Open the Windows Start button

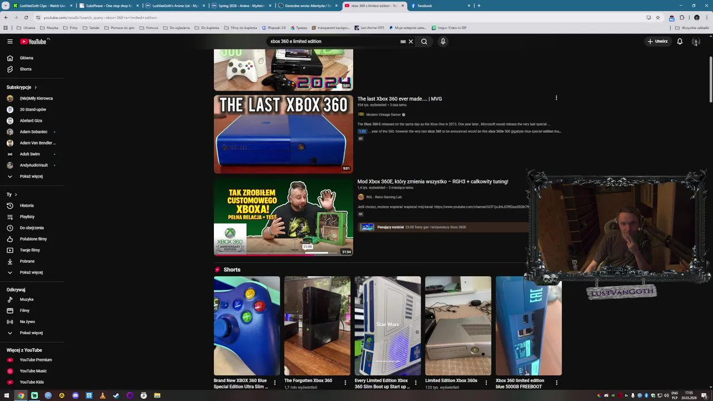coord(7,395)
